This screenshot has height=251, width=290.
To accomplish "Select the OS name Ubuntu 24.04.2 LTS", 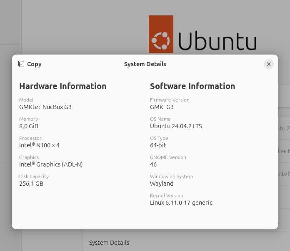I will 176,126.
